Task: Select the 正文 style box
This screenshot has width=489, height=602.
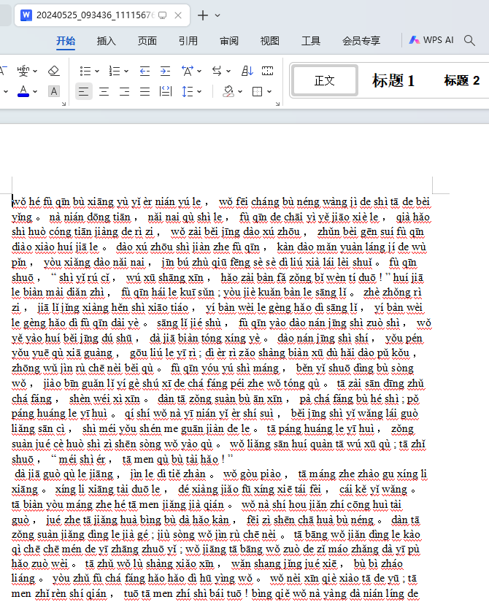Action: click(x=324, y=81)
